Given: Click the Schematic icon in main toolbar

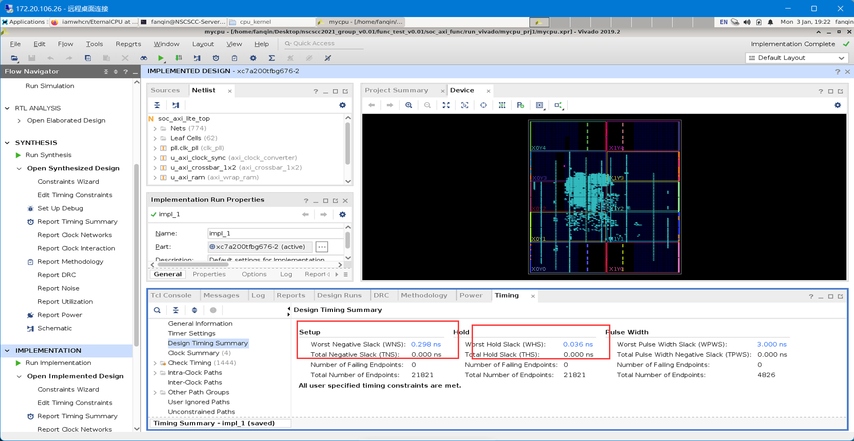Looking at the screenshot, I should click(x=197, y=58).
